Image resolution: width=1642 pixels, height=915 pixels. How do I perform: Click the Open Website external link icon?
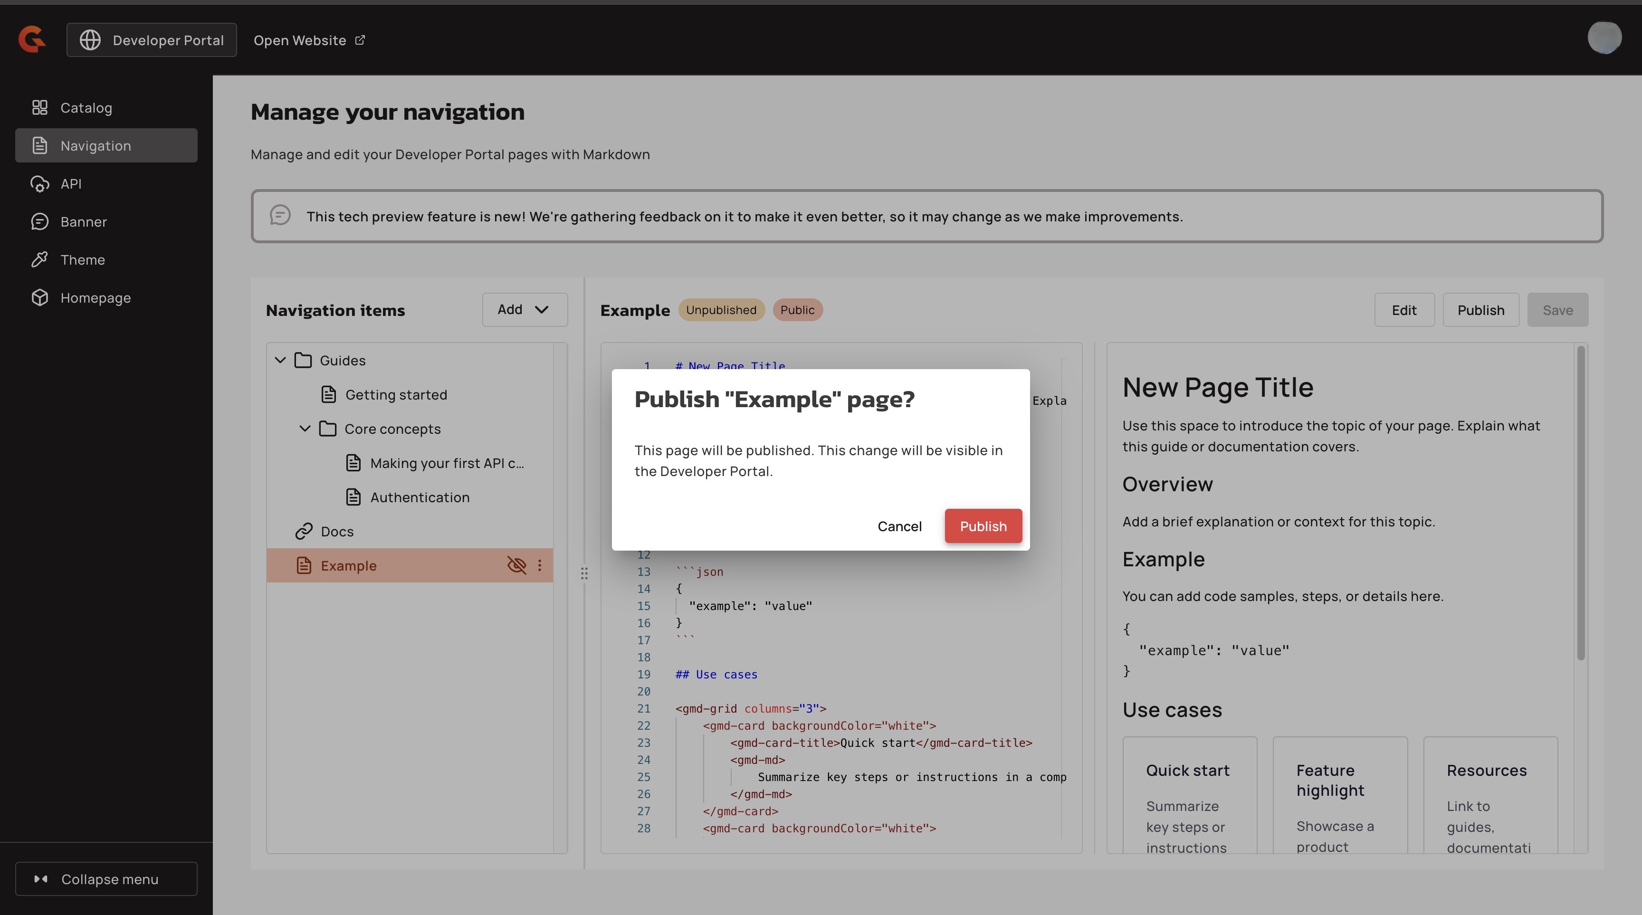[x=360, y=40]
